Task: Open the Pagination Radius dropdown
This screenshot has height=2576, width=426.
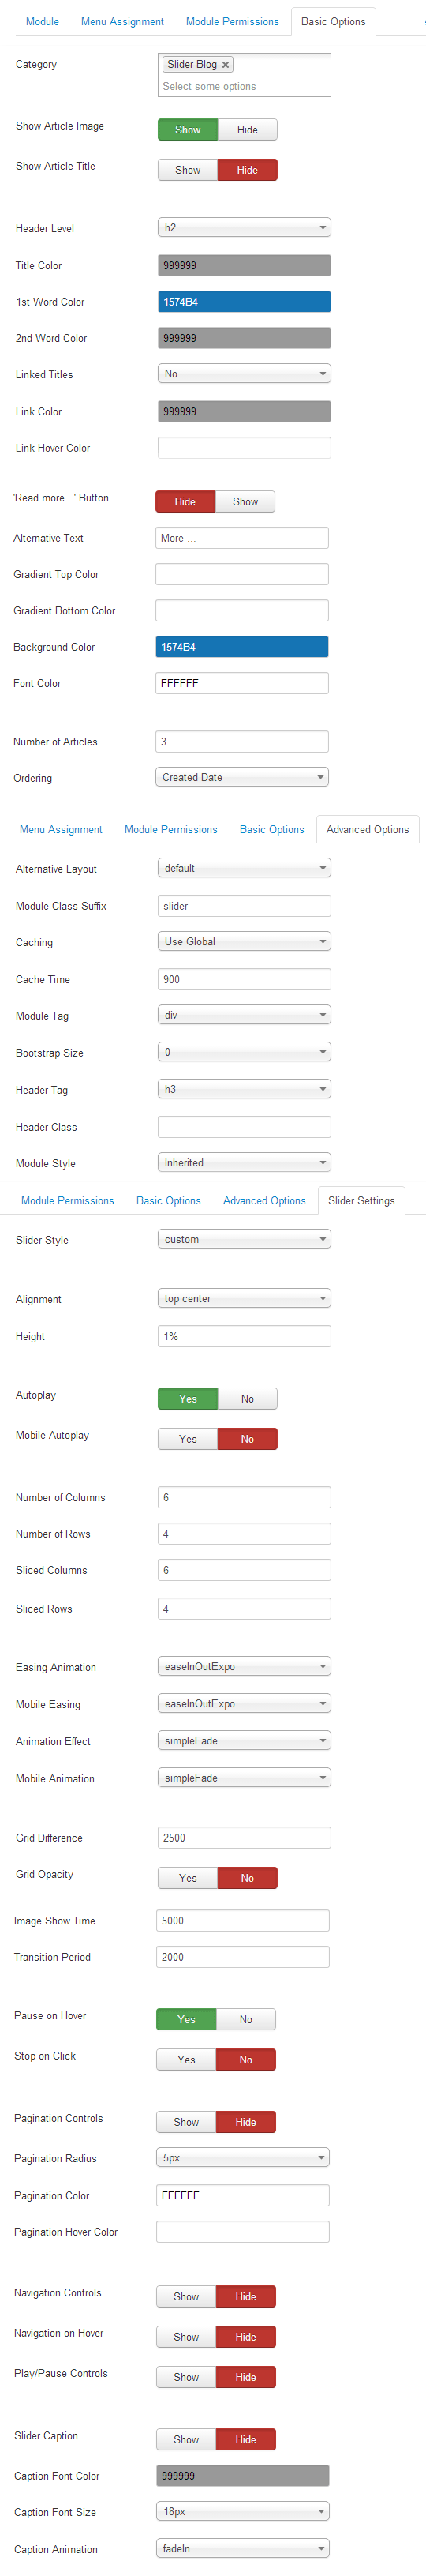Action: coord(243,2158)
